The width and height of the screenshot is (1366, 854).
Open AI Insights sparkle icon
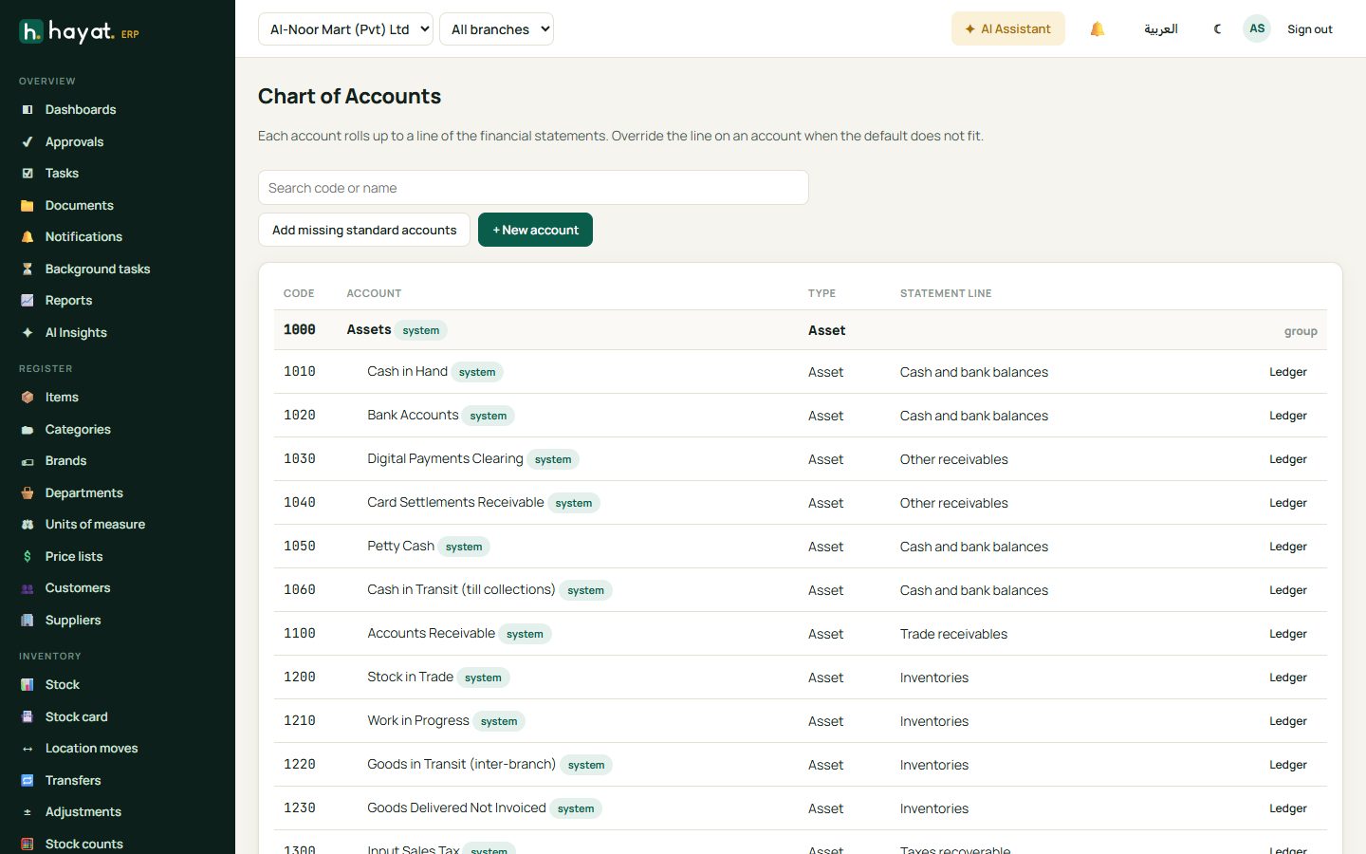[x=28, y=333]
